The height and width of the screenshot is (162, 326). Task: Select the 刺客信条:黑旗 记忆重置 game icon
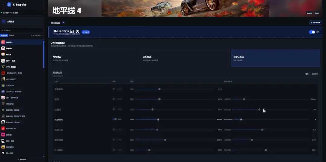click(x=3, y=116)
